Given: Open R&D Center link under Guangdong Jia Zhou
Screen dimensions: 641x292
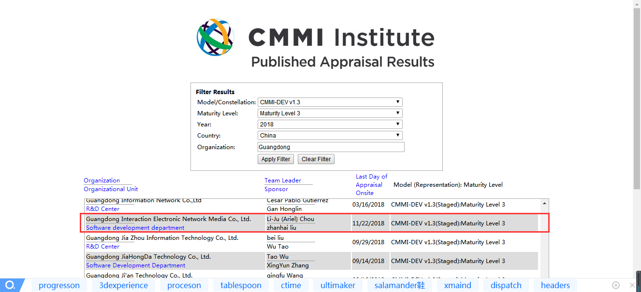Looking at the screenshot, I should point(102,247).
